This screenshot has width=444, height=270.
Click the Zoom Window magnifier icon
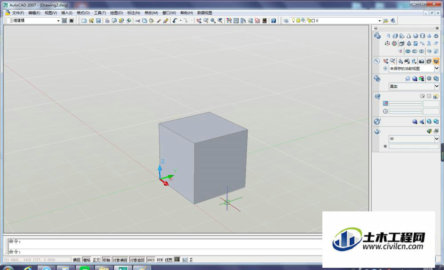coord(213,21)
